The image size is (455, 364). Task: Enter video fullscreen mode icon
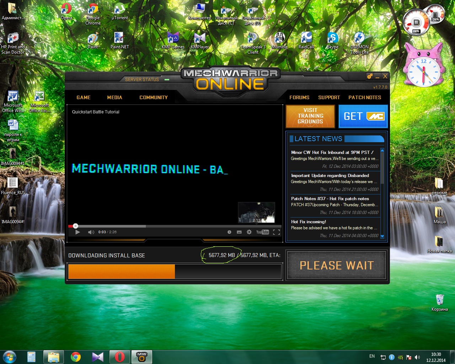277,232
